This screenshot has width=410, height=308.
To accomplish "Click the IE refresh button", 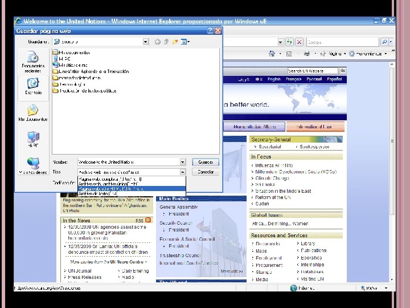I will click(x=289, y=42).
